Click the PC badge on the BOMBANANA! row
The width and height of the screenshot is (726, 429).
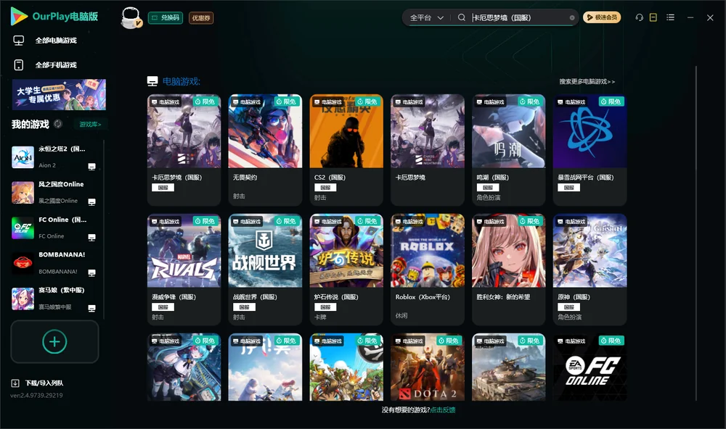pos(91,272)
